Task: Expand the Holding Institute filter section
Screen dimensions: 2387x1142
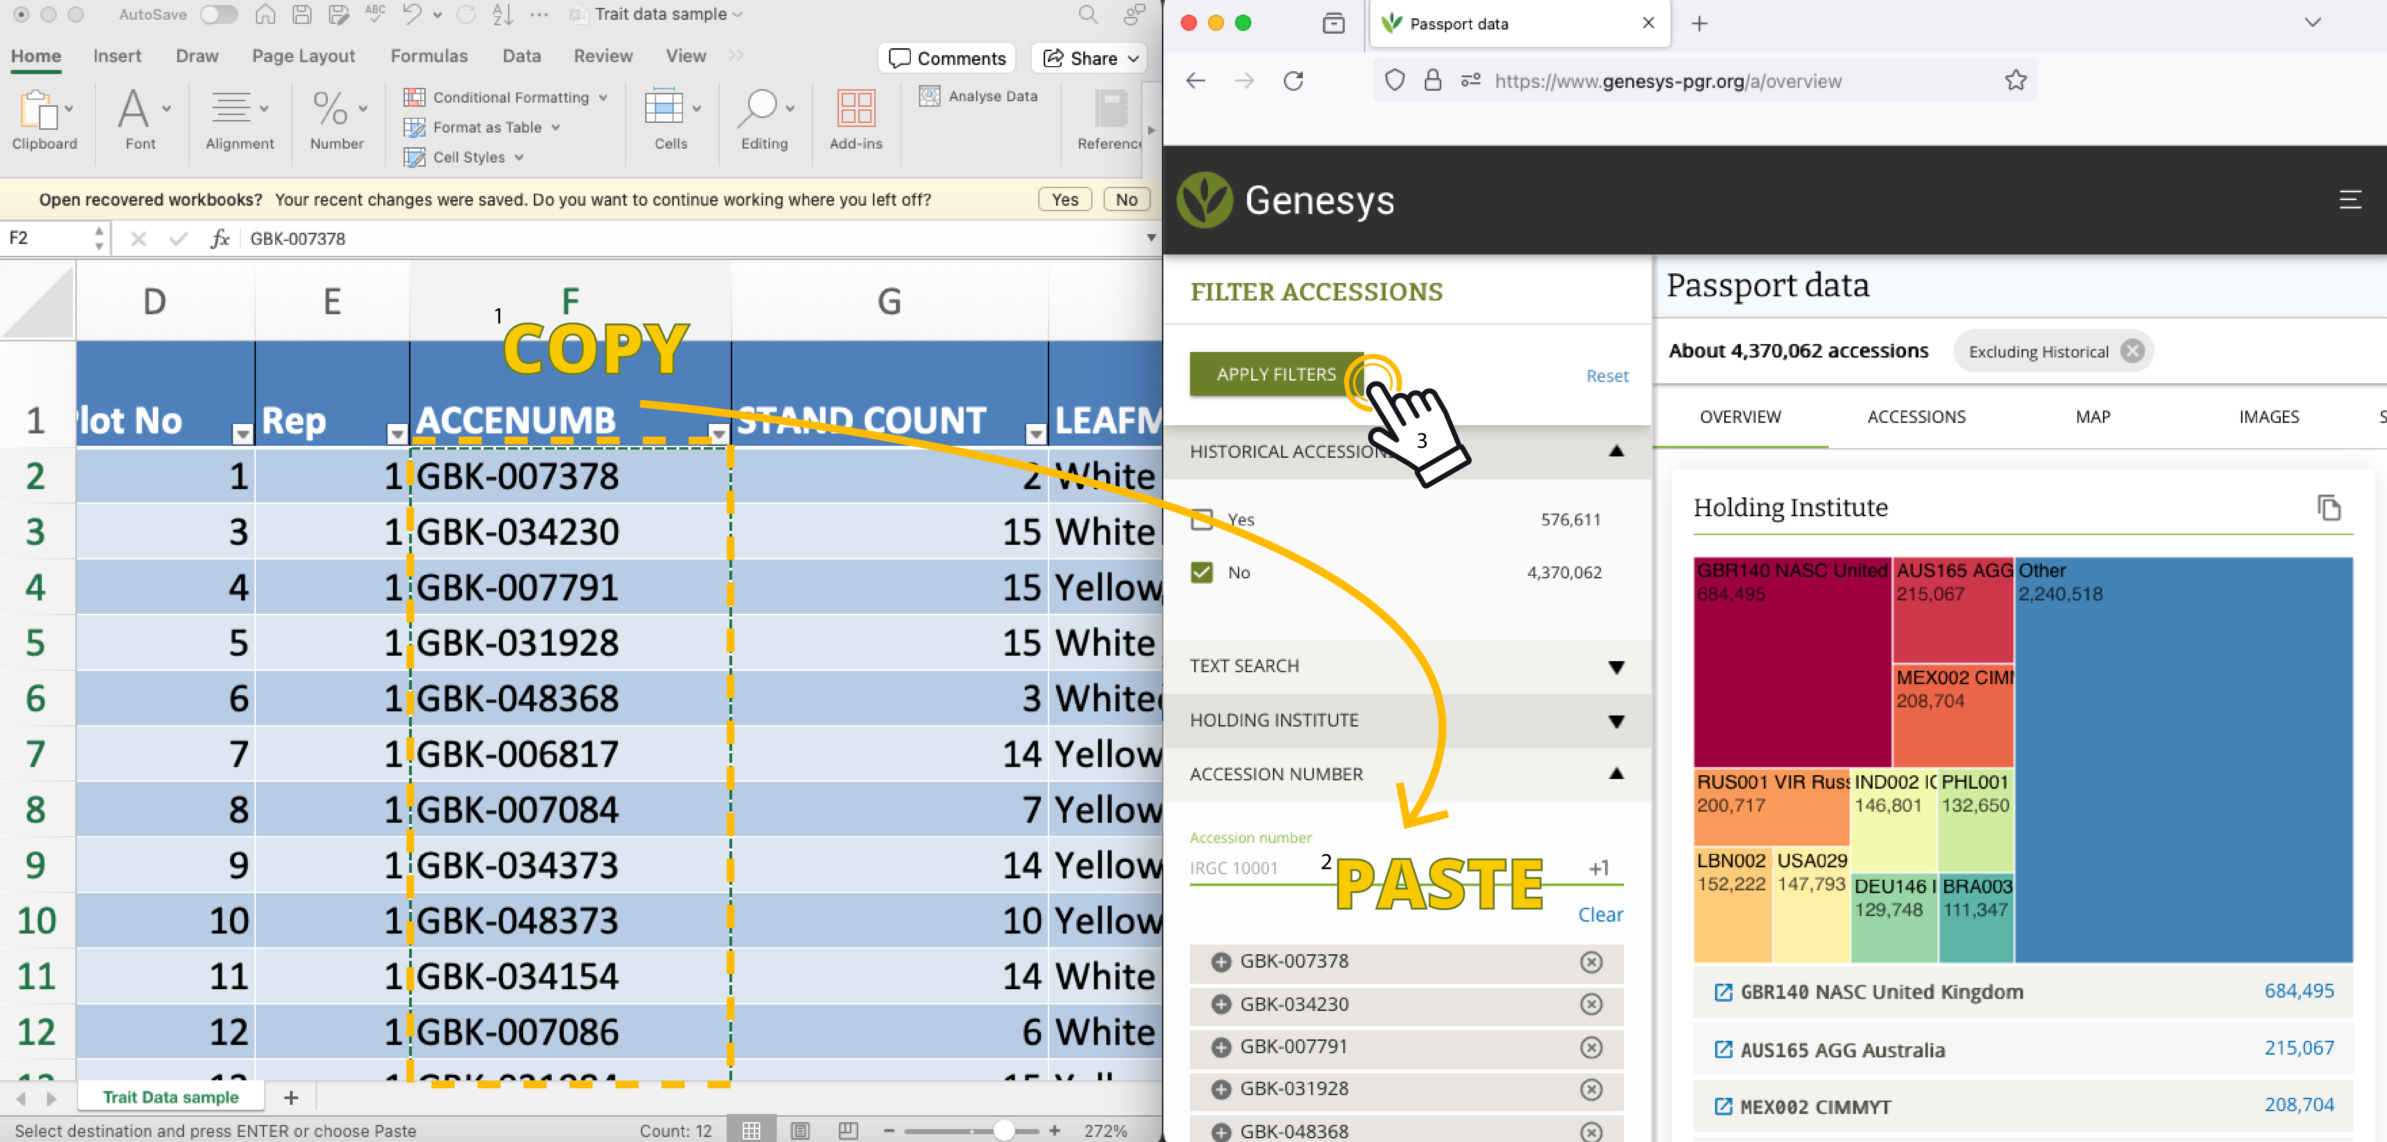Action: click(x=1616, y=721)
